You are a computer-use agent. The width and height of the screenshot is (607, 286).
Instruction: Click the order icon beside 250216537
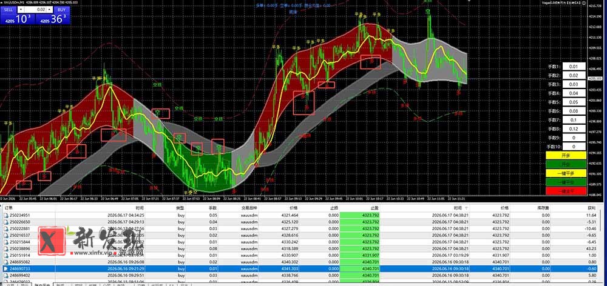point(6,235)
